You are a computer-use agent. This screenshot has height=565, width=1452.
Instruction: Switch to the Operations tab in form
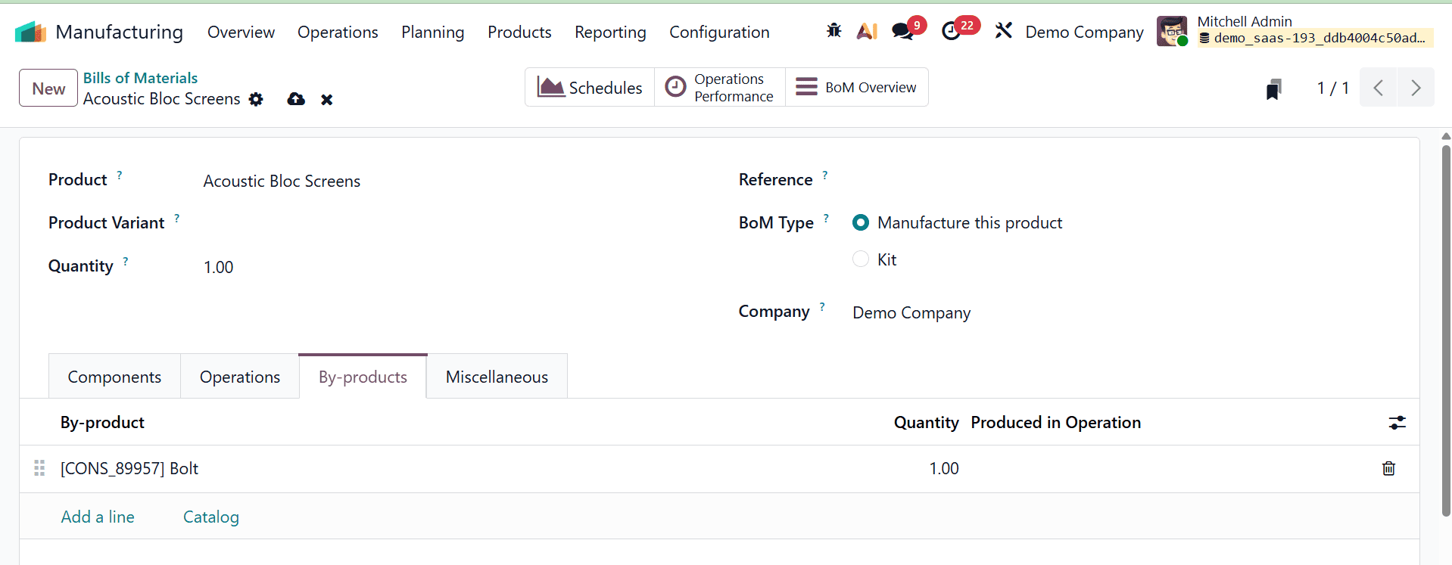tap(240, 377)
